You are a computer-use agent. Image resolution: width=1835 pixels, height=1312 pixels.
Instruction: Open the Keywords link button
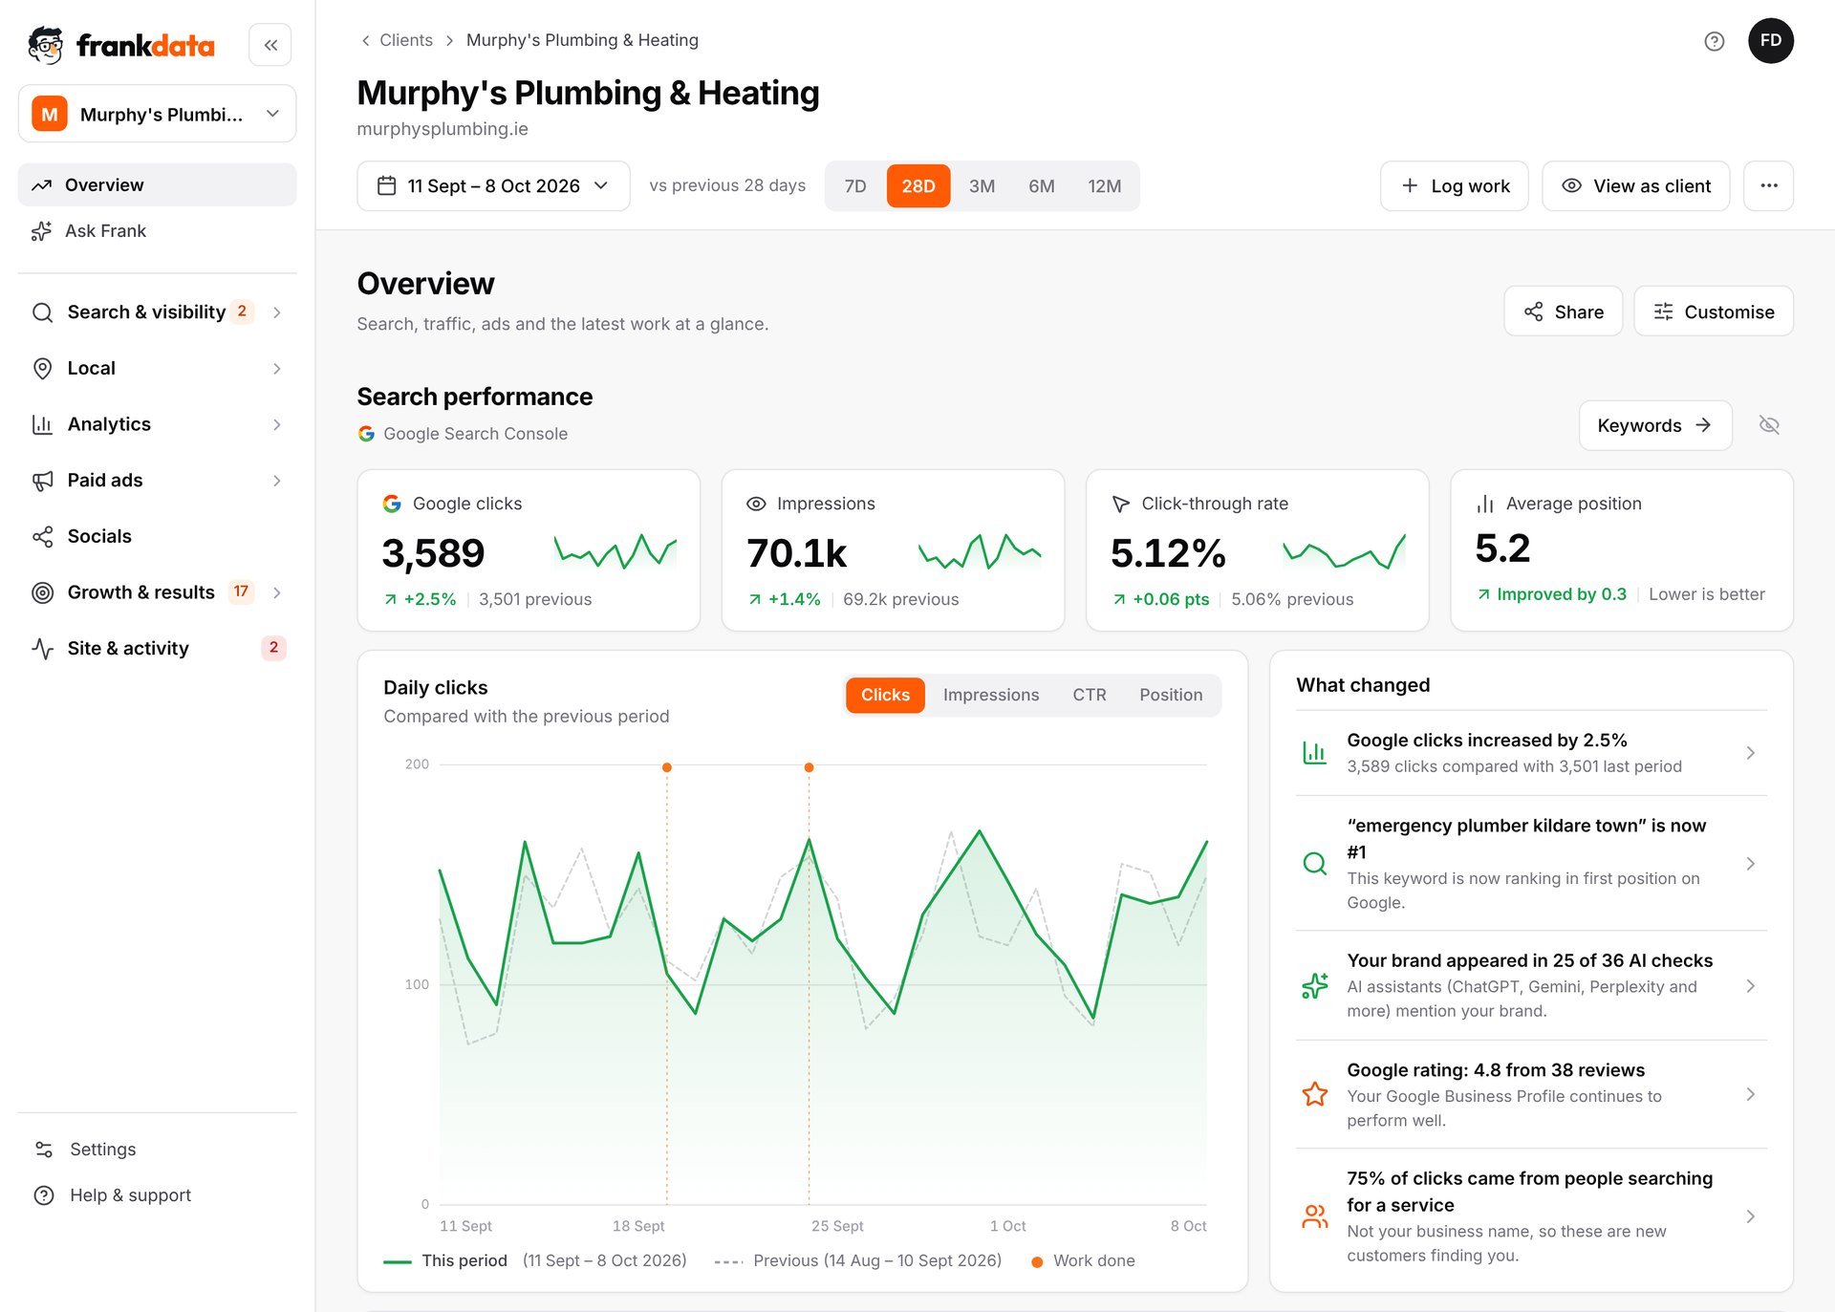point(1655,425)
